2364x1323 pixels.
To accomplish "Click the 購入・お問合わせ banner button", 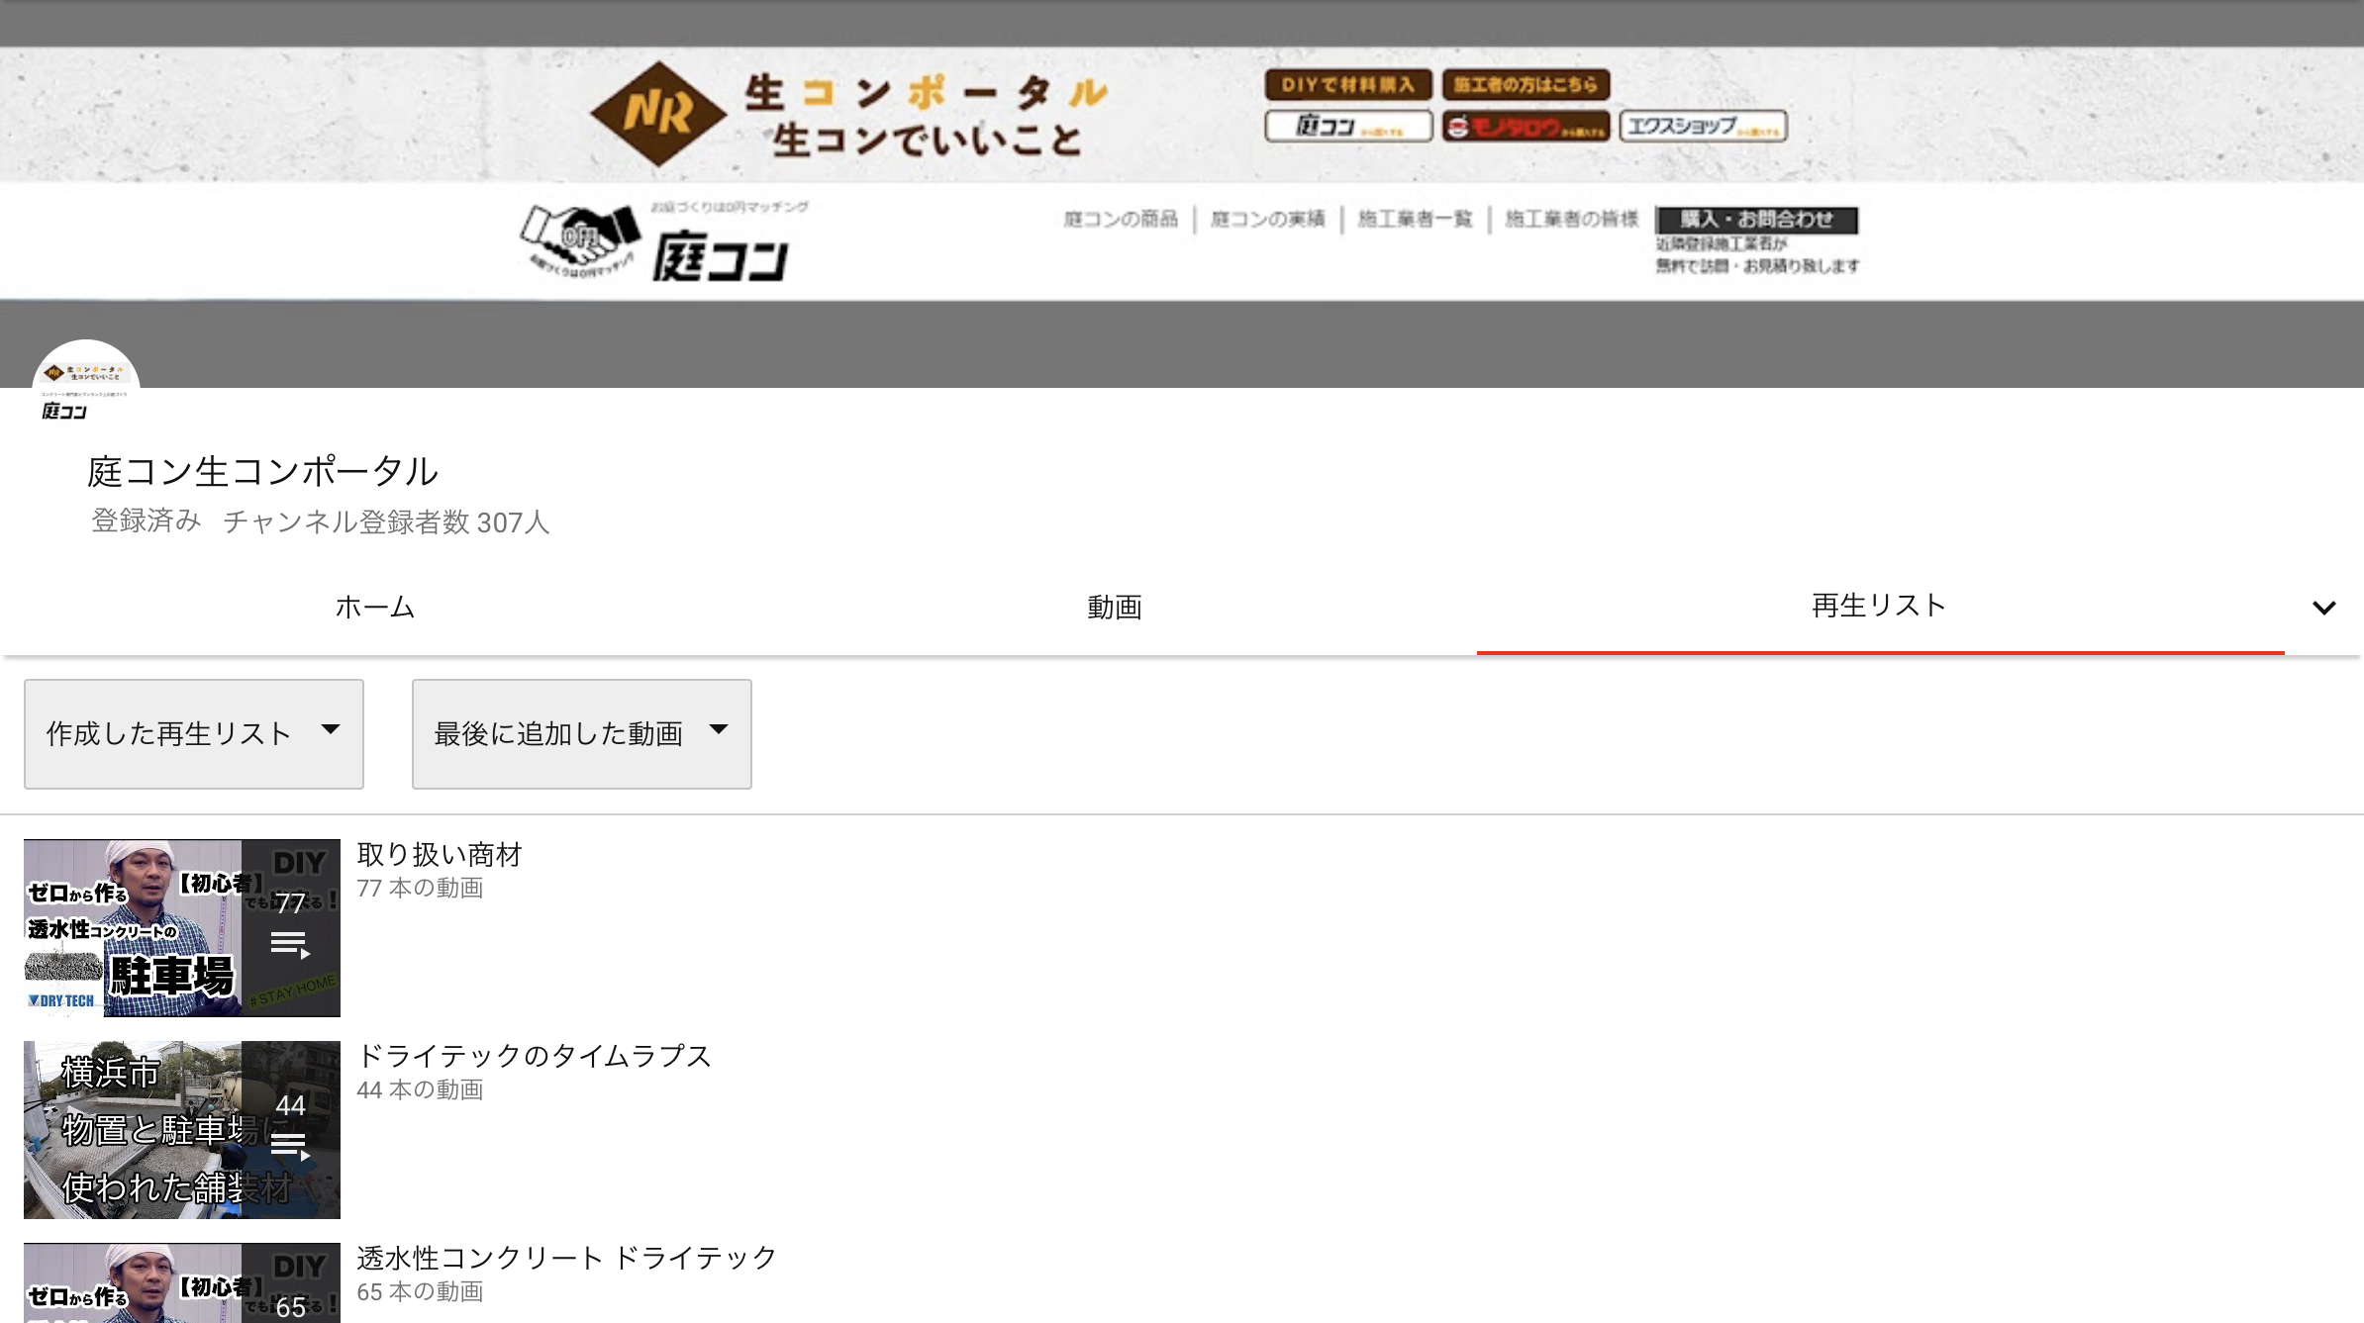I will pyautogui.click(x=1756, y=220).
